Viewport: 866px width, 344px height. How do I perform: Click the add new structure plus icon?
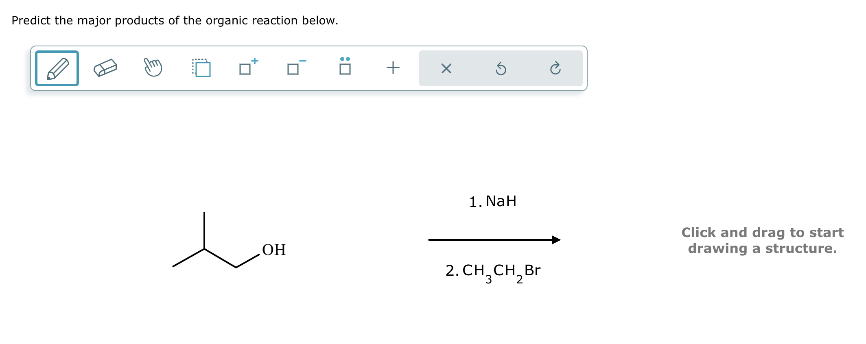pos(392,68)
